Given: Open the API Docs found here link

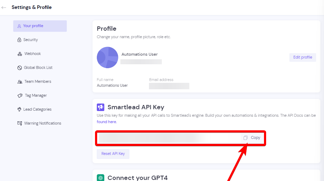Looking at the screenshot, I should pyautogui.click(x=106, y=122).
